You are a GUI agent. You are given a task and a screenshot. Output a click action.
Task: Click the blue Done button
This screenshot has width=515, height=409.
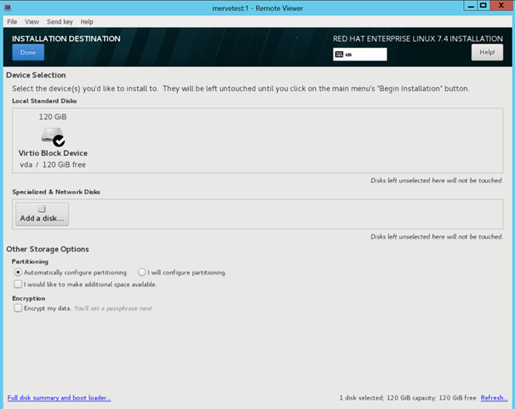point(28,52)
